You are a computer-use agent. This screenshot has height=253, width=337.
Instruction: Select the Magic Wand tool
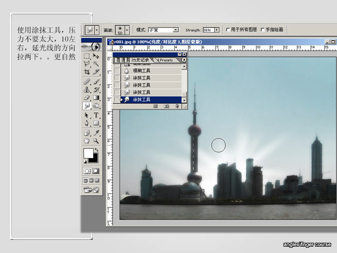click(x=96, y=64)
